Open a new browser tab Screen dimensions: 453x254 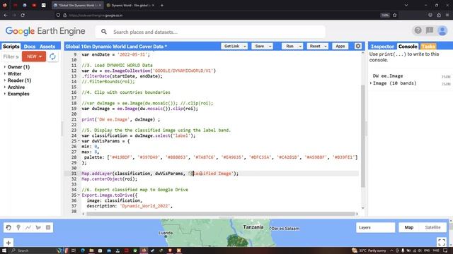pos(162,5)
